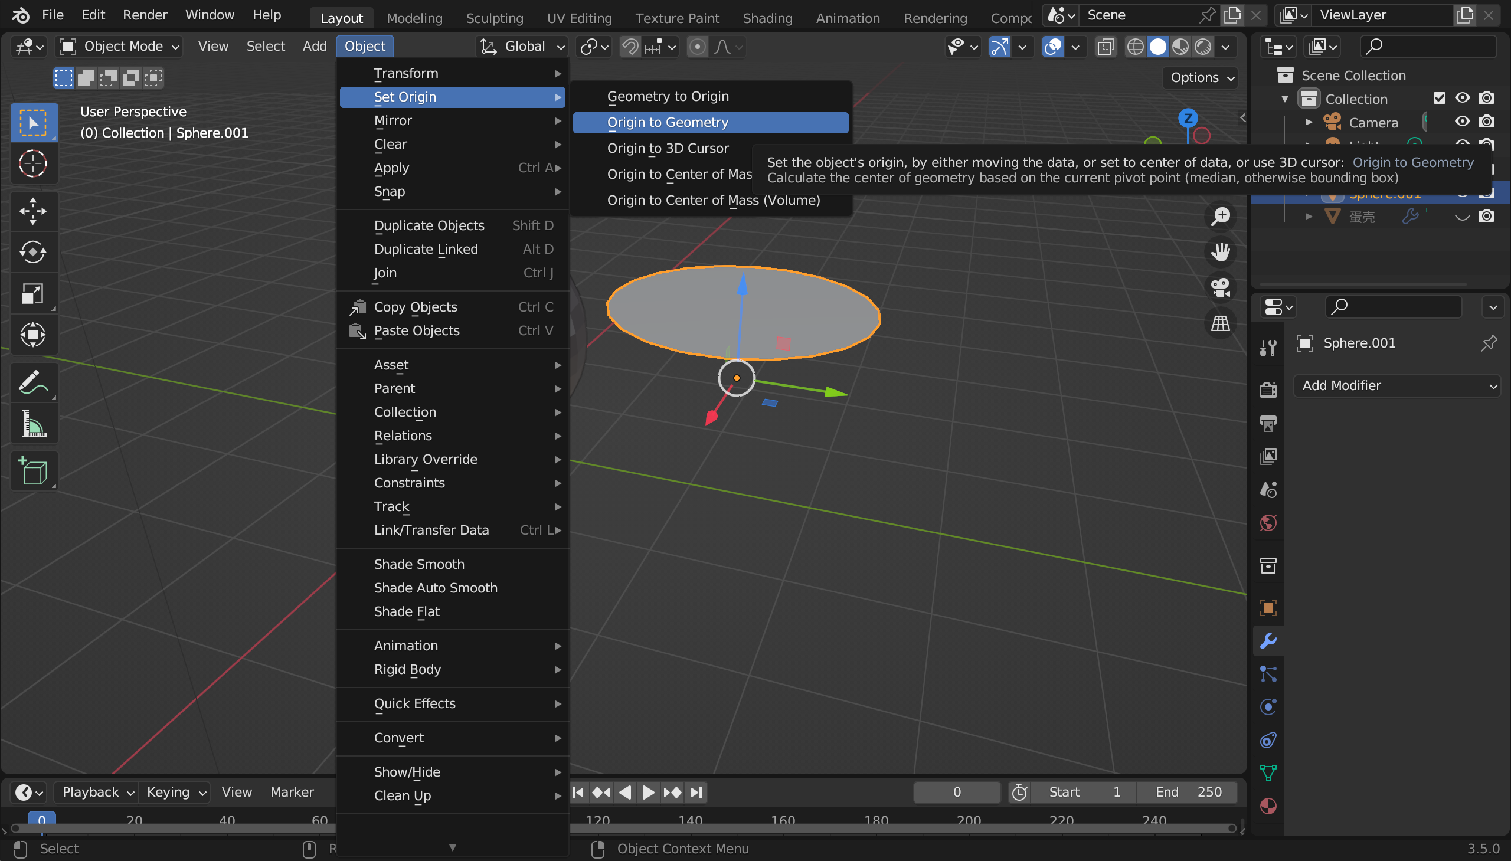1511x861 pixels.
Task: Open the Physics properties tab
Action: [1268, 707]
